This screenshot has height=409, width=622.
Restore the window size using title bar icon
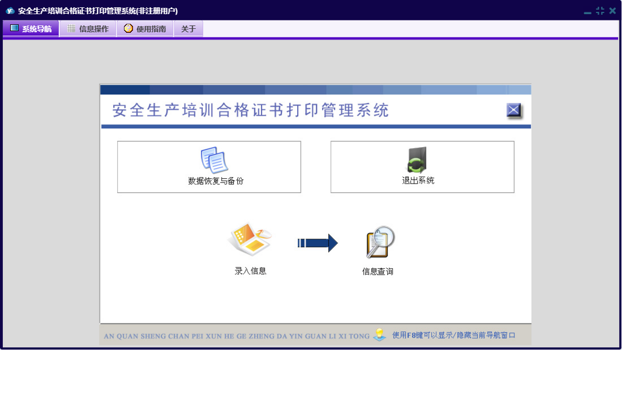(x=600, y=11)
